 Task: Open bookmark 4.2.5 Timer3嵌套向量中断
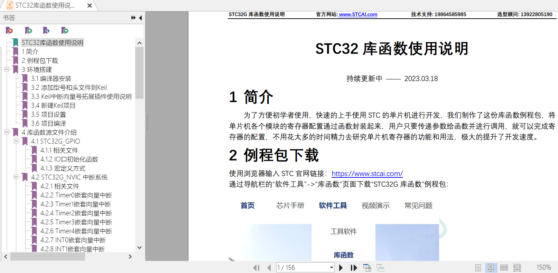[76, 222]
